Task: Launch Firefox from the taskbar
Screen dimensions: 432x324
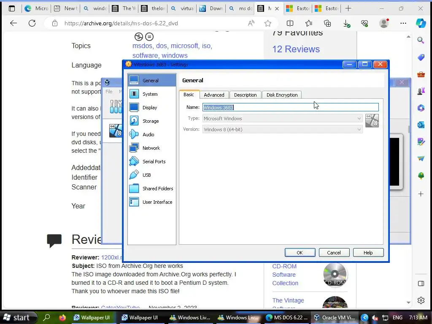Action: pyautogui.click(x=62, y=317)
